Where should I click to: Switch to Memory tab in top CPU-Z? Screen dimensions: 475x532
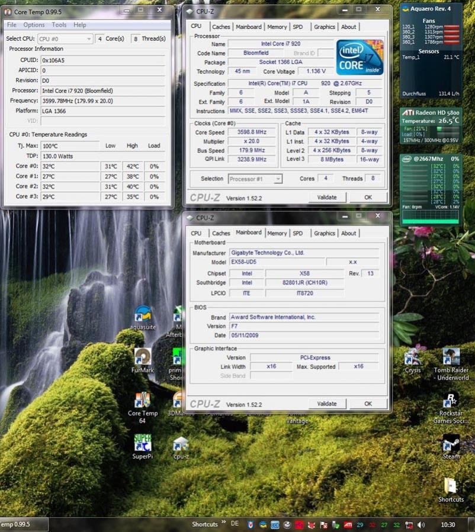[x=277, y=27]
